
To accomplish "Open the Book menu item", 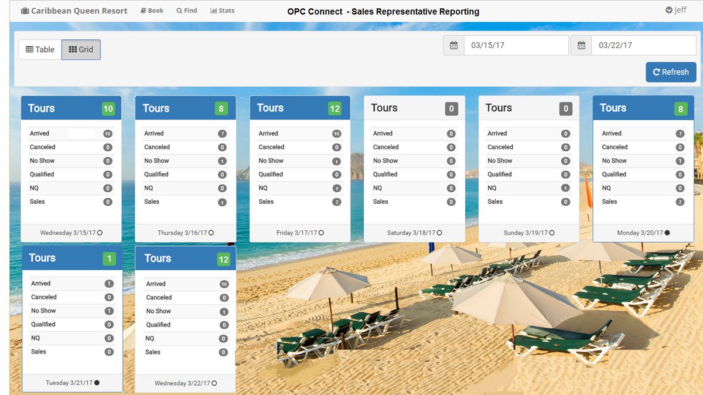I will point(152,11).
